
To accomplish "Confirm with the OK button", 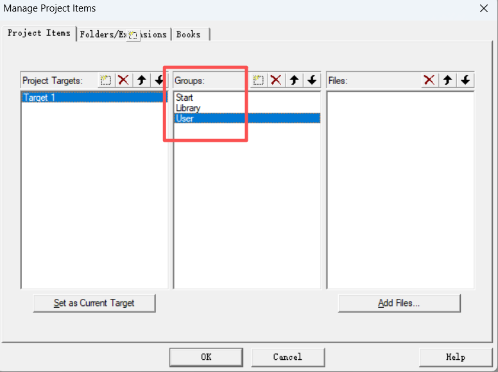I will click(x=206, y=357).
